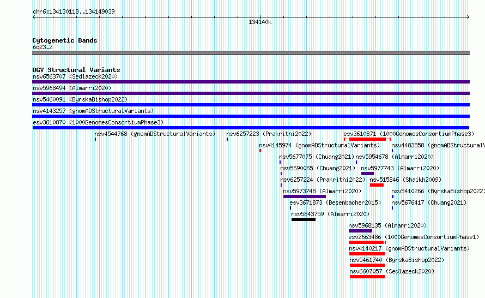Select the small blue marker for nsv4544768
485x298 pixels.
pos(95,139)
